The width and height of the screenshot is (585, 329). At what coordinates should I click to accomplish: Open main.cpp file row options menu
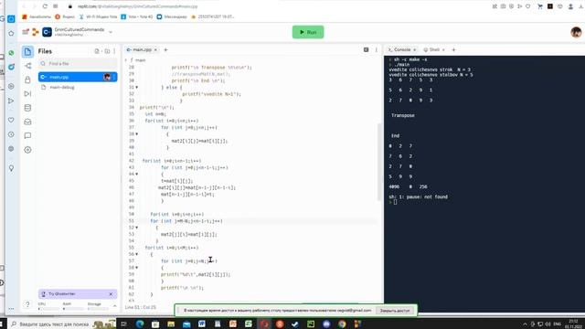click(x=114, y=77)
